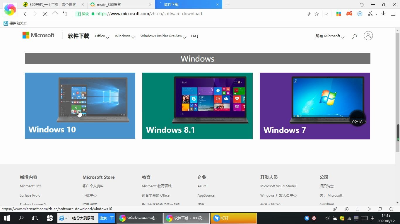
Task: Open the taskbar search icon
Action: (x=21, y=218)
